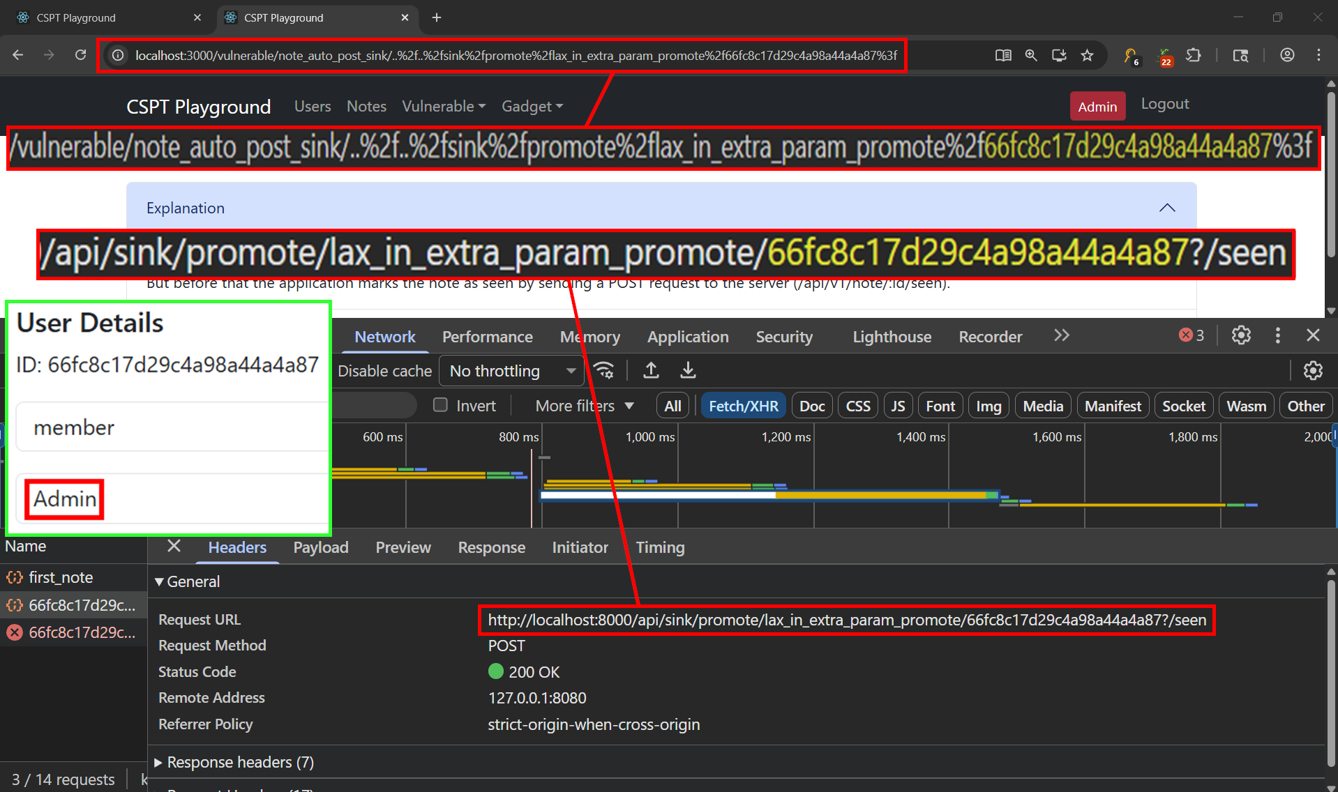Viewport: 1338px width, 792px height.
Task: Toggle the Other filter
Action: 1306,406
